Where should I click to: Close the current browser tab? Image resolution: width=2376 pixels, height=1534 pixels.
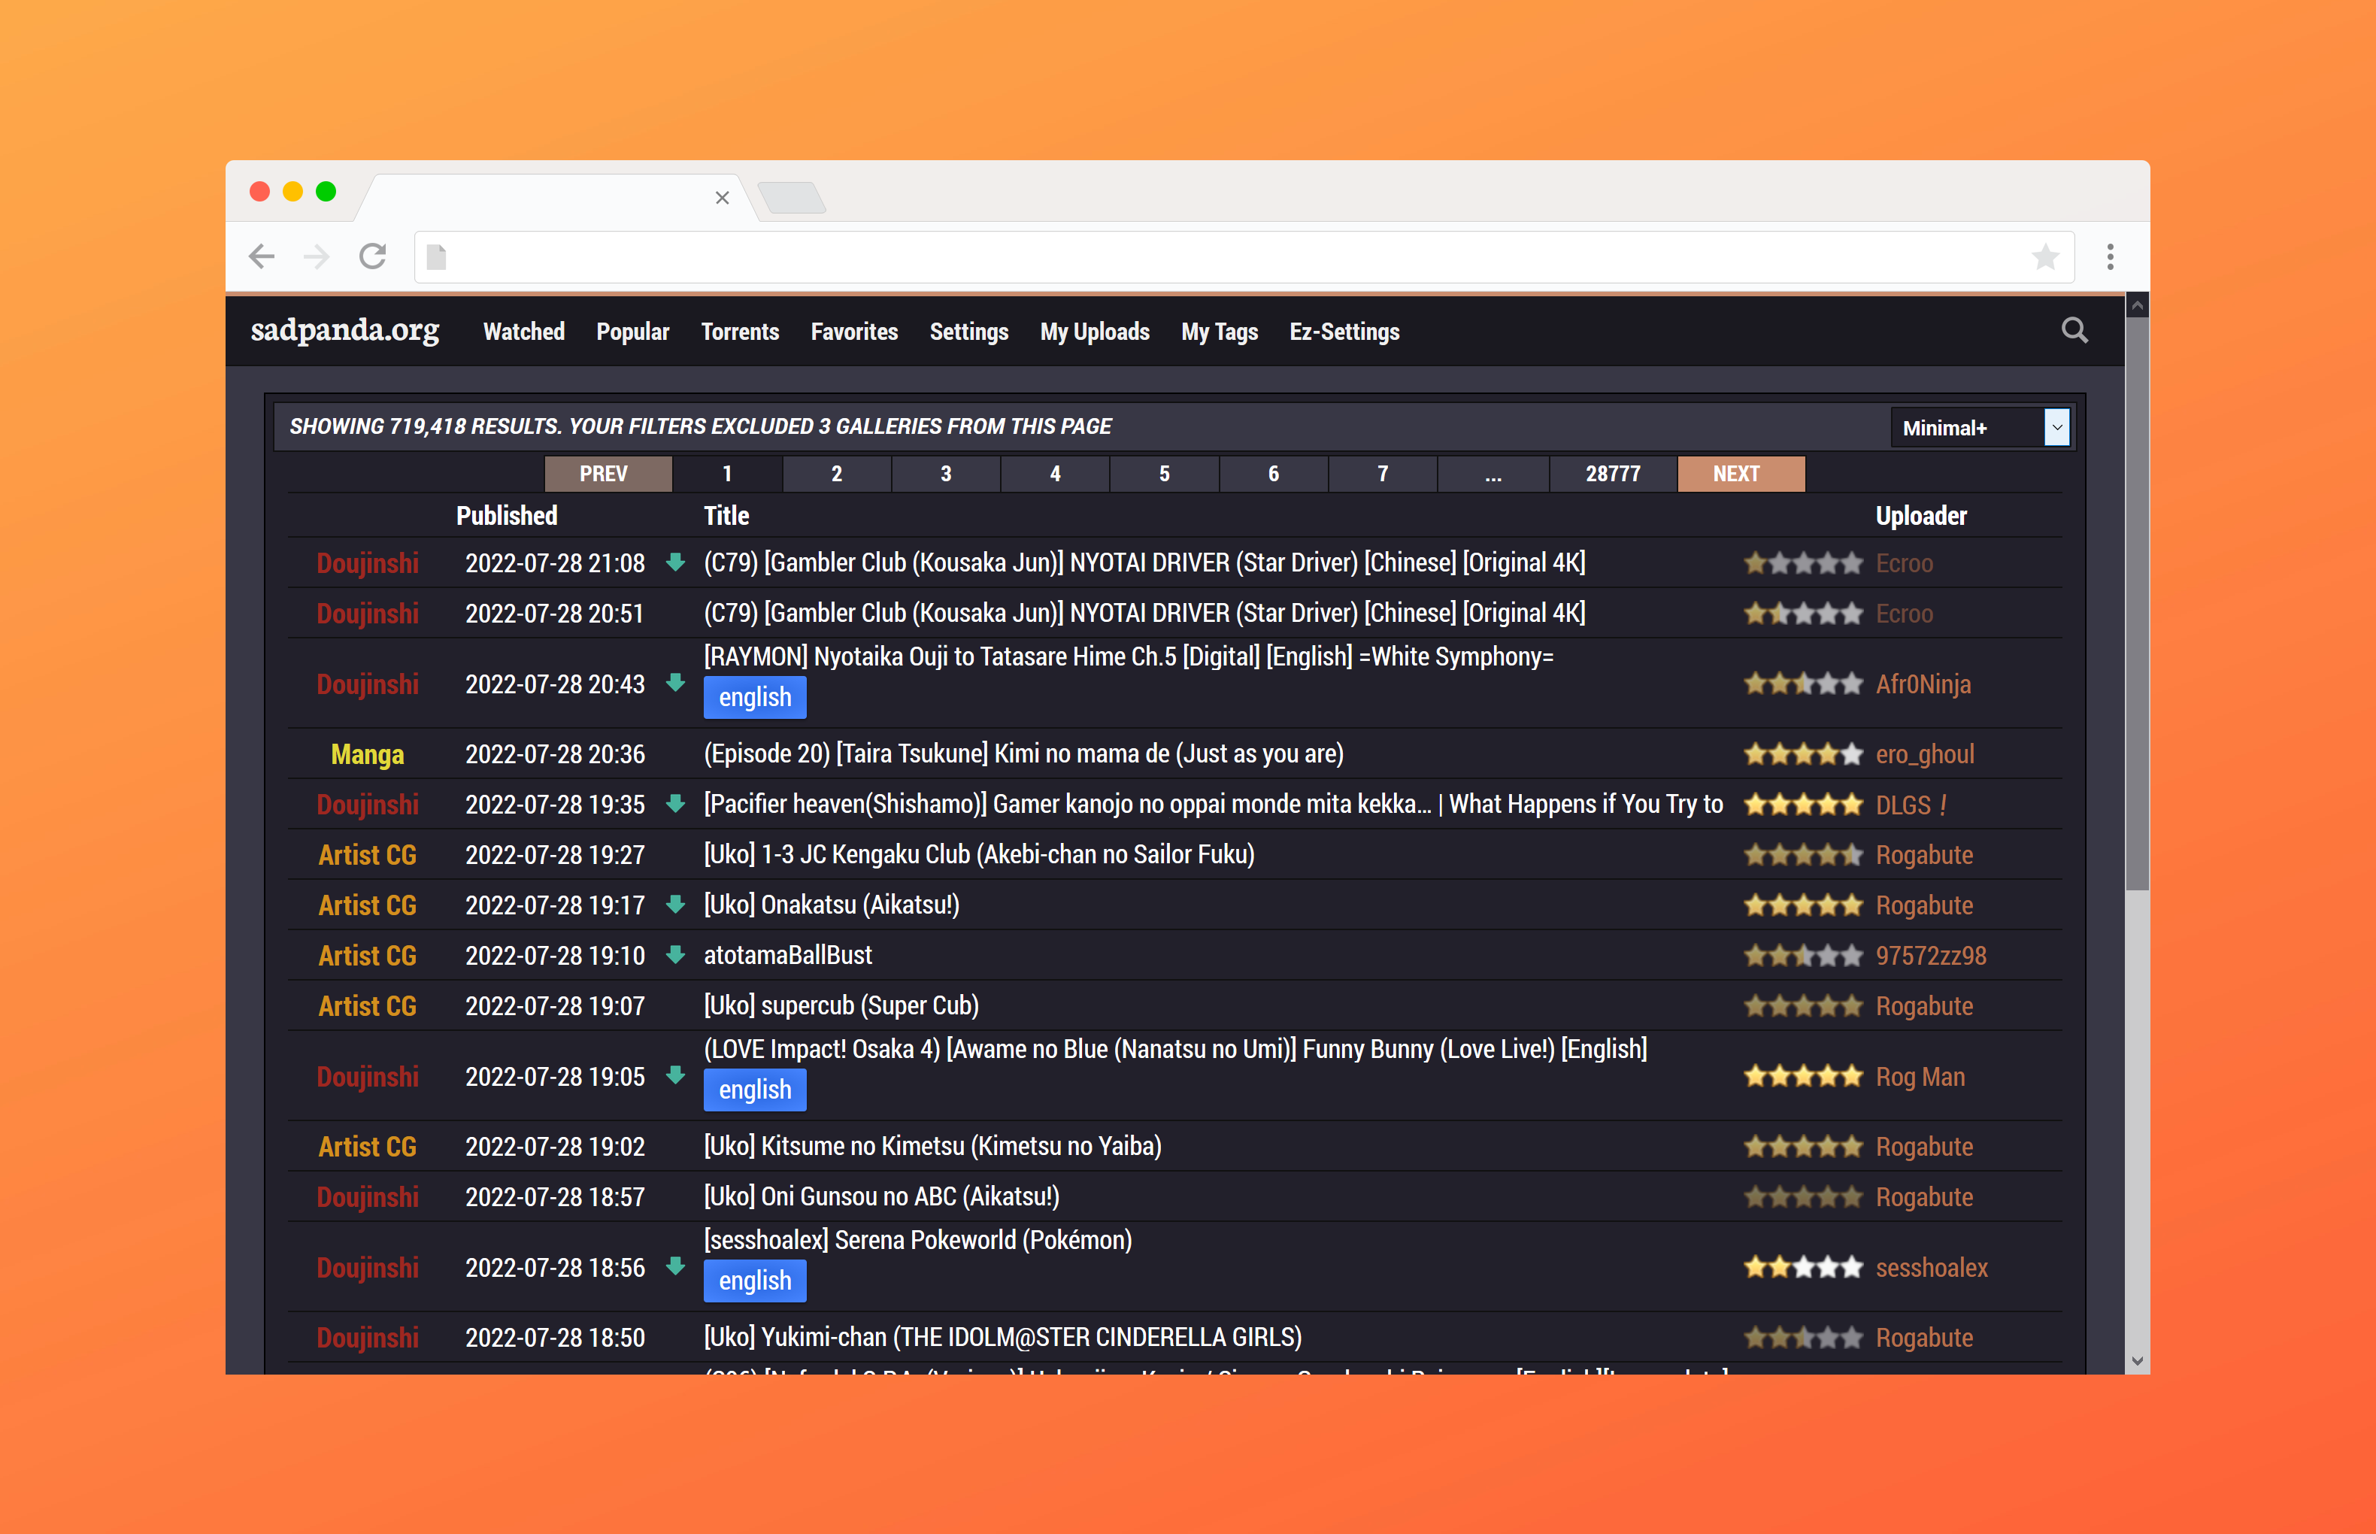click(x=722, y=197)
